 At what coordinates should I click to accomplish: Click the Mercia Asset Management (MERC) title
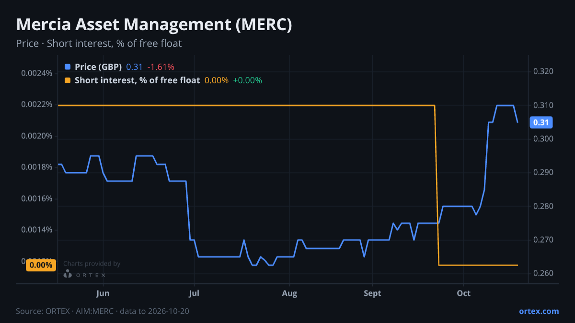click(154, 25)
